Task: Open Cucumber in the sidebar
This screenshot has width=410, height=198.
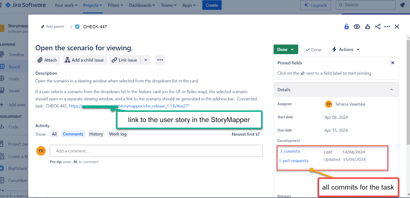Action: [x=17, y=181]
